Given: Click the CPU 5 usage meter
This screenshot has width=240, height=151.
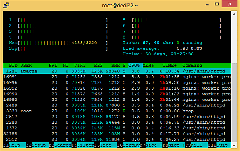Looking at the screenshot, I should (172, 20).
